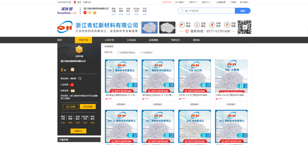
Task: Click the gold medal badge in header
Action: [x=95, y=13]
